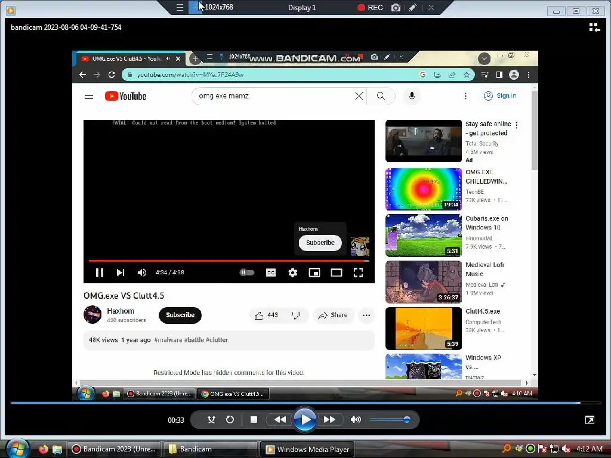Select Display 1 in Bandicam bar
The height and width of the screenshot is (458, 611).
(301, 7)
